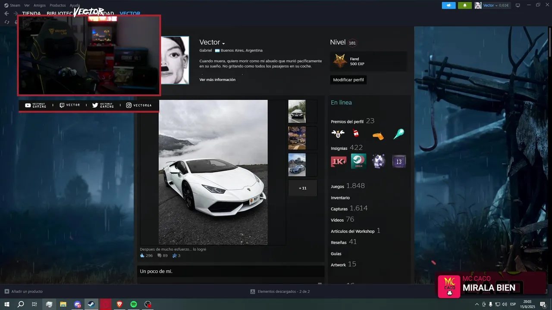
Task: Click the Windows Start button
Action: pyautogui.click(x=7, y=304)
